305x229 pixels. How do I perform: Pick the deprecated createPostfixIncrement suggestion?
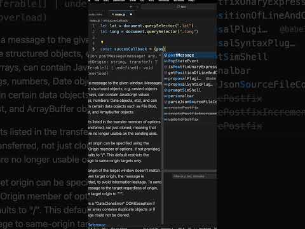pyautogui.click(x=190, y=114)
